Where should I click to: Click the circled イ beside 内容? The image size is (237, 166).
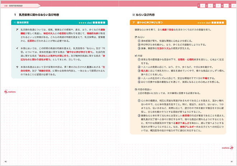tap(136, 55)
